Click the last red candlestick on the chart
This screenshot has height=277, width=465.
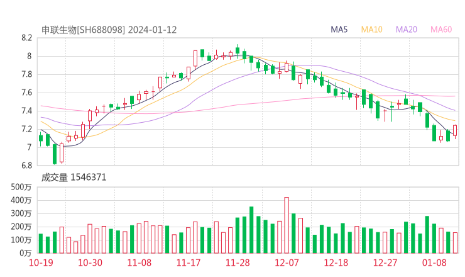(455, 131)
